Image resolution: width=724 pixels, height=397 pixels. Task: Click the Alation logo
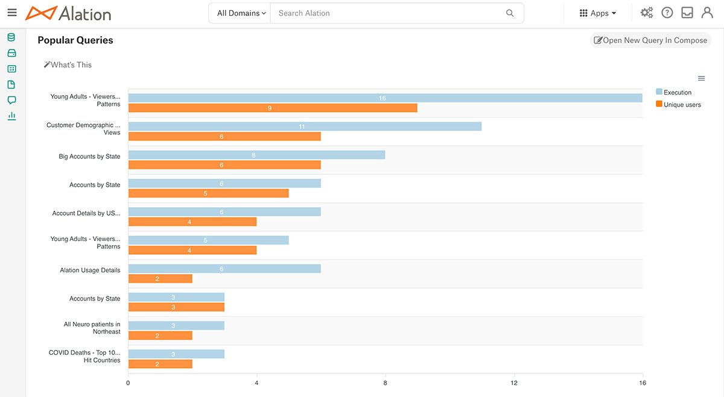(68, 13)
